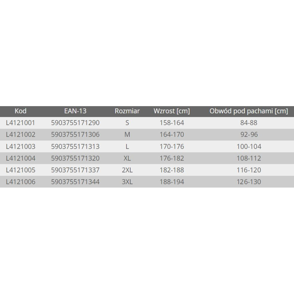Click EAN number 5903755171313
294x294 pixels.
[x=75, y=146]
